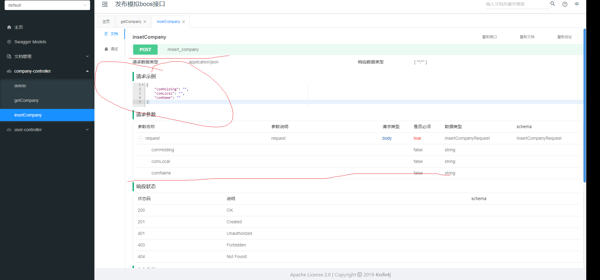Click the 发布模拟boos接口 title
600x280 pixels.
click(x=140, y=4)
